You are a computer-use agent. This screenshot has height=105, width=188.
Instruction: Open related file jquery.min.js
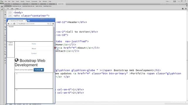coord(39,6)
